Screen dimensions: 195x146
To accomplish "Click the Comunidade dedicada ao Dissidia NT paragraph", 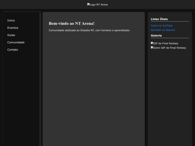I will click(x=89, y=30).
